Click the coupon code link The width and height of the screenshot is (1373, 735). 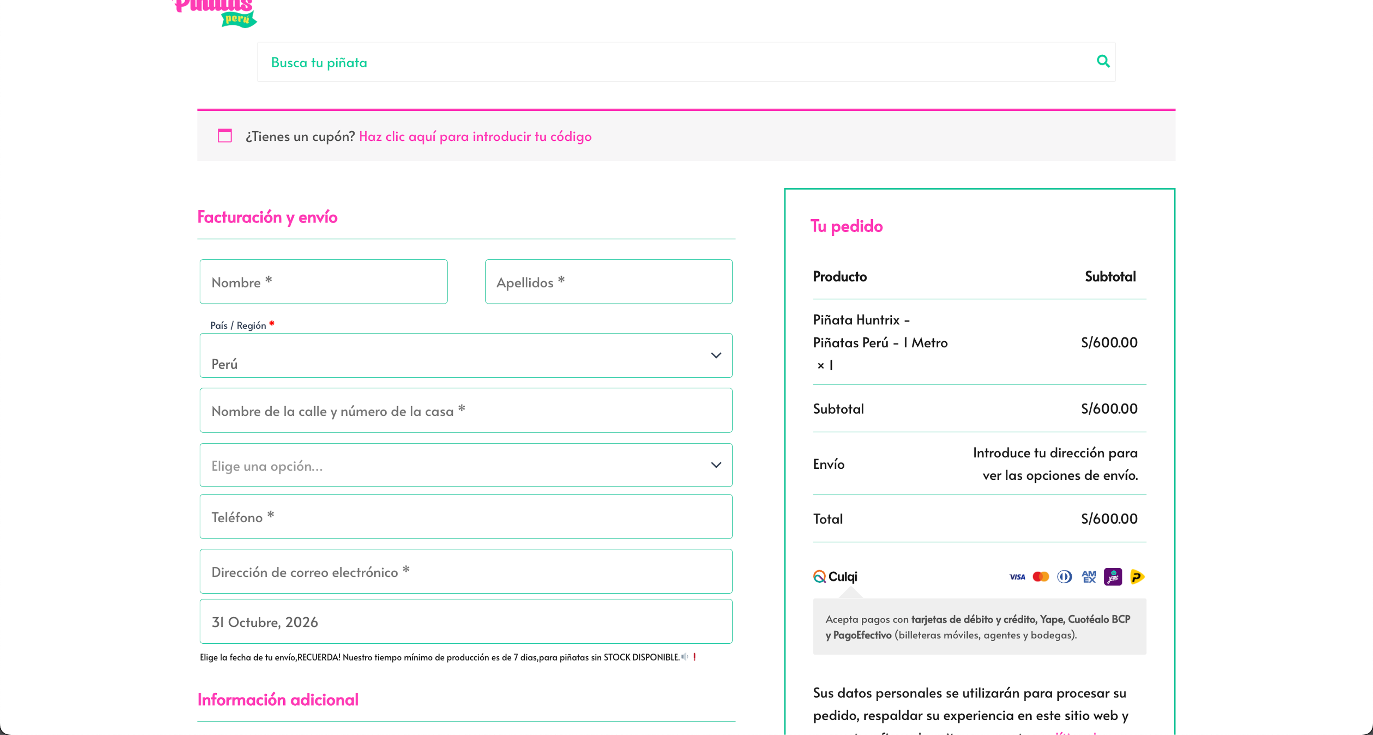(x=475, y=136)
